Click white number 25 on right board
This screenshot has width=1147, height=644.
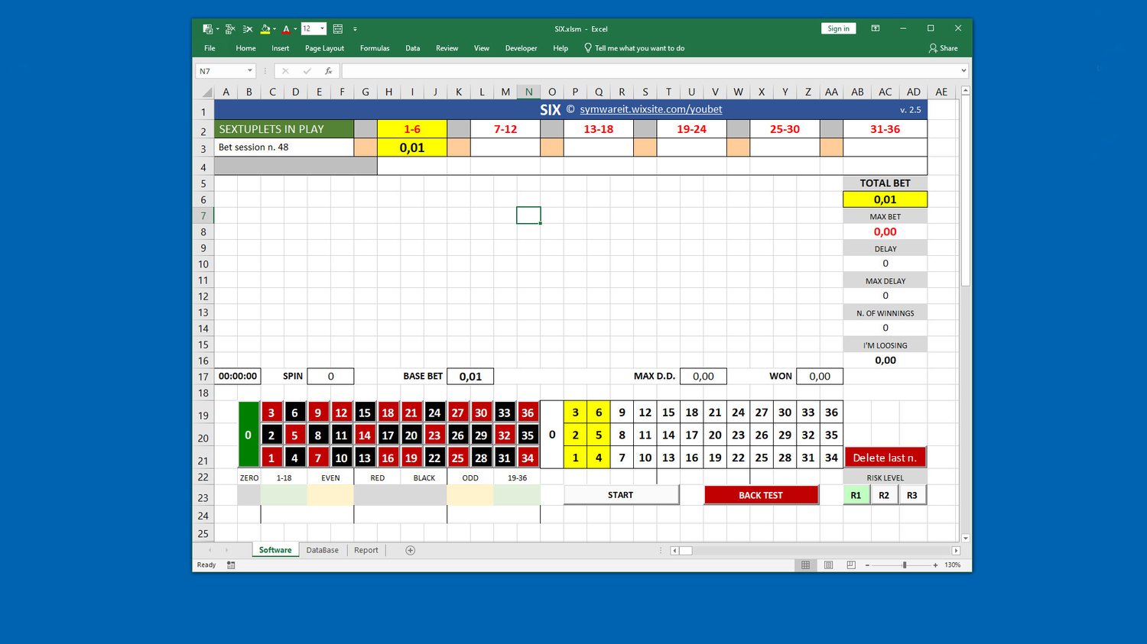[x=762, y=458]
